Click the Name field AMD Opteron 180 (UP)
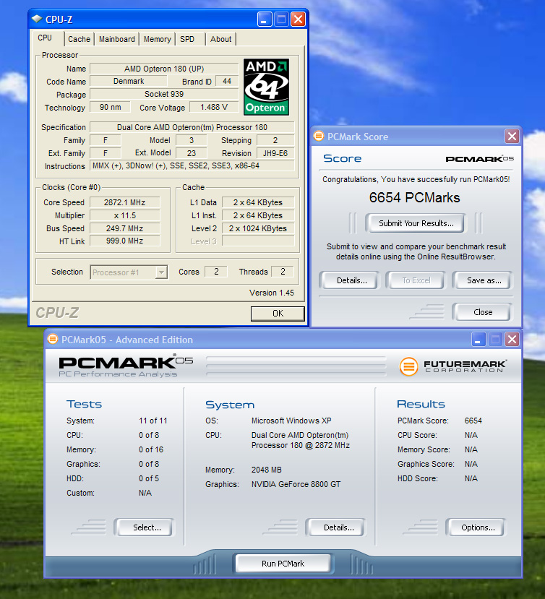This screenshot has width=545, height=599. [x=164, y=69]
